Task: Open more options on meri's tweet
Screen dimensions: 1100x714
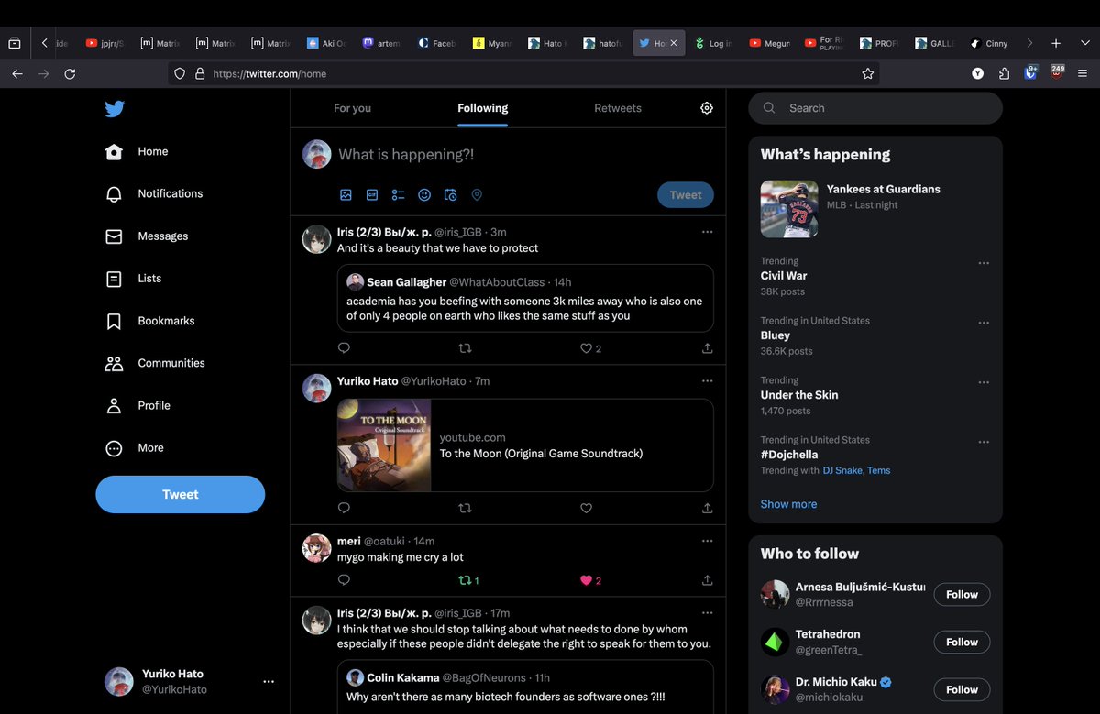Action: [707, 542]
